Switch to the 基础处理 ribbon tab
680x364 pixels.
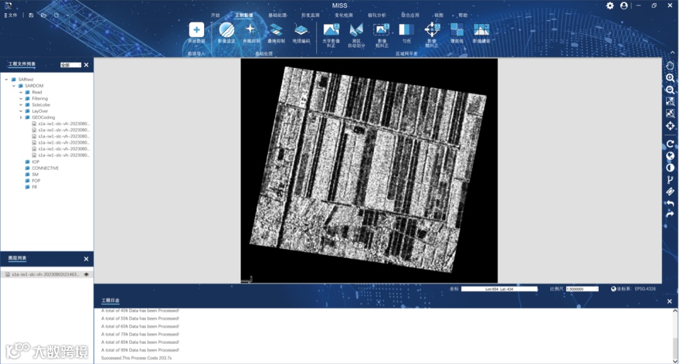tap(277, 15)
